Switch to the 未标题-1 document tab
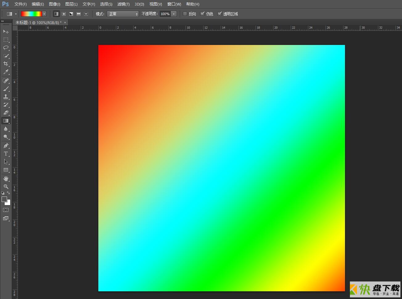 [x=38, y=22]
